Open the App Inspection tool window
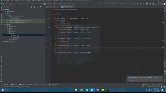 (53, 84)
